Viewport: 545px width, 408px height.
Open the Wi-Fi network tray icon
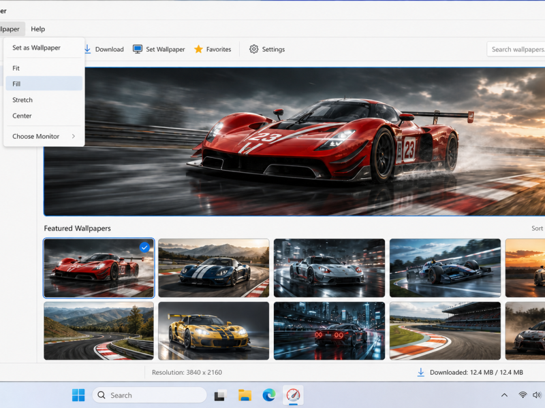[x=523, y=395]
